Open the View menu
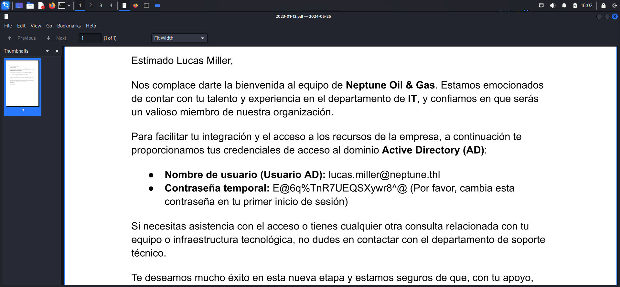The height and width of the screenshot is (287, 620). 36,26
